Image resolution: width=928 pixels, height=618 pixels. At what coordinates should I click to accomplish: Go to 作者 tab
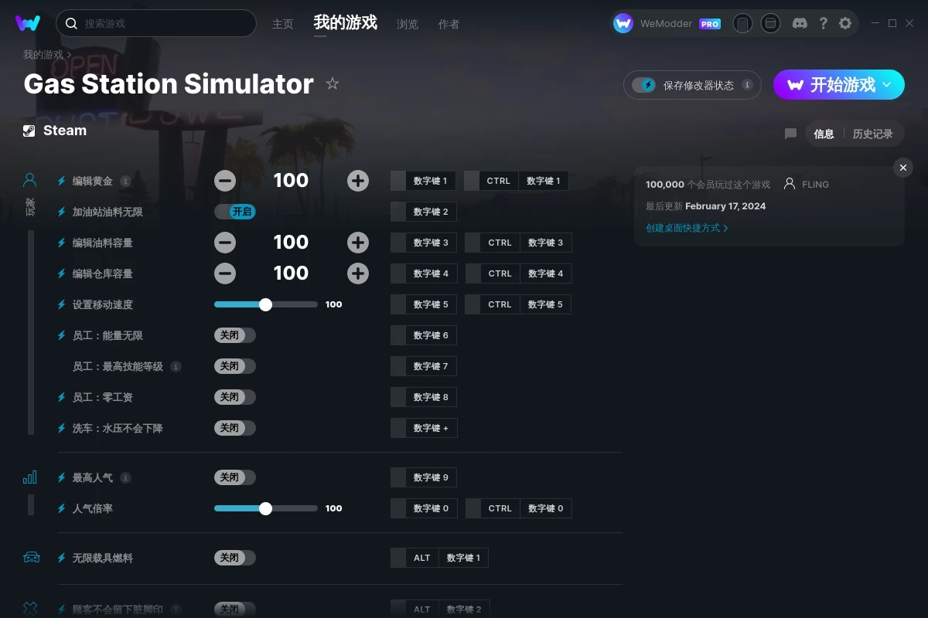pyautogui.click(x=449, y=24)
